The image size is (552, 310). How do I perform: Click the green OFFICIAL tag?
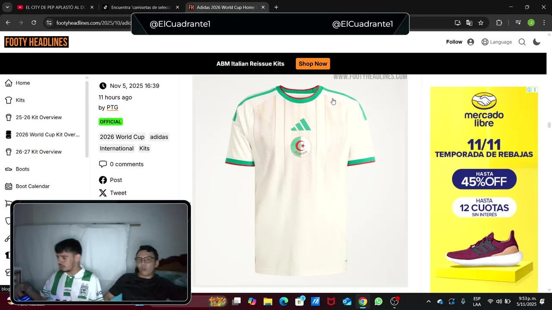[110, 122]
